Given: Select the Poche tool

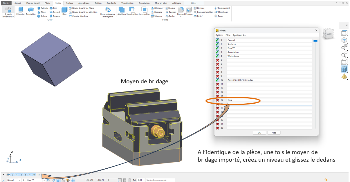Looking at the screenshot, I should point(170,16).
